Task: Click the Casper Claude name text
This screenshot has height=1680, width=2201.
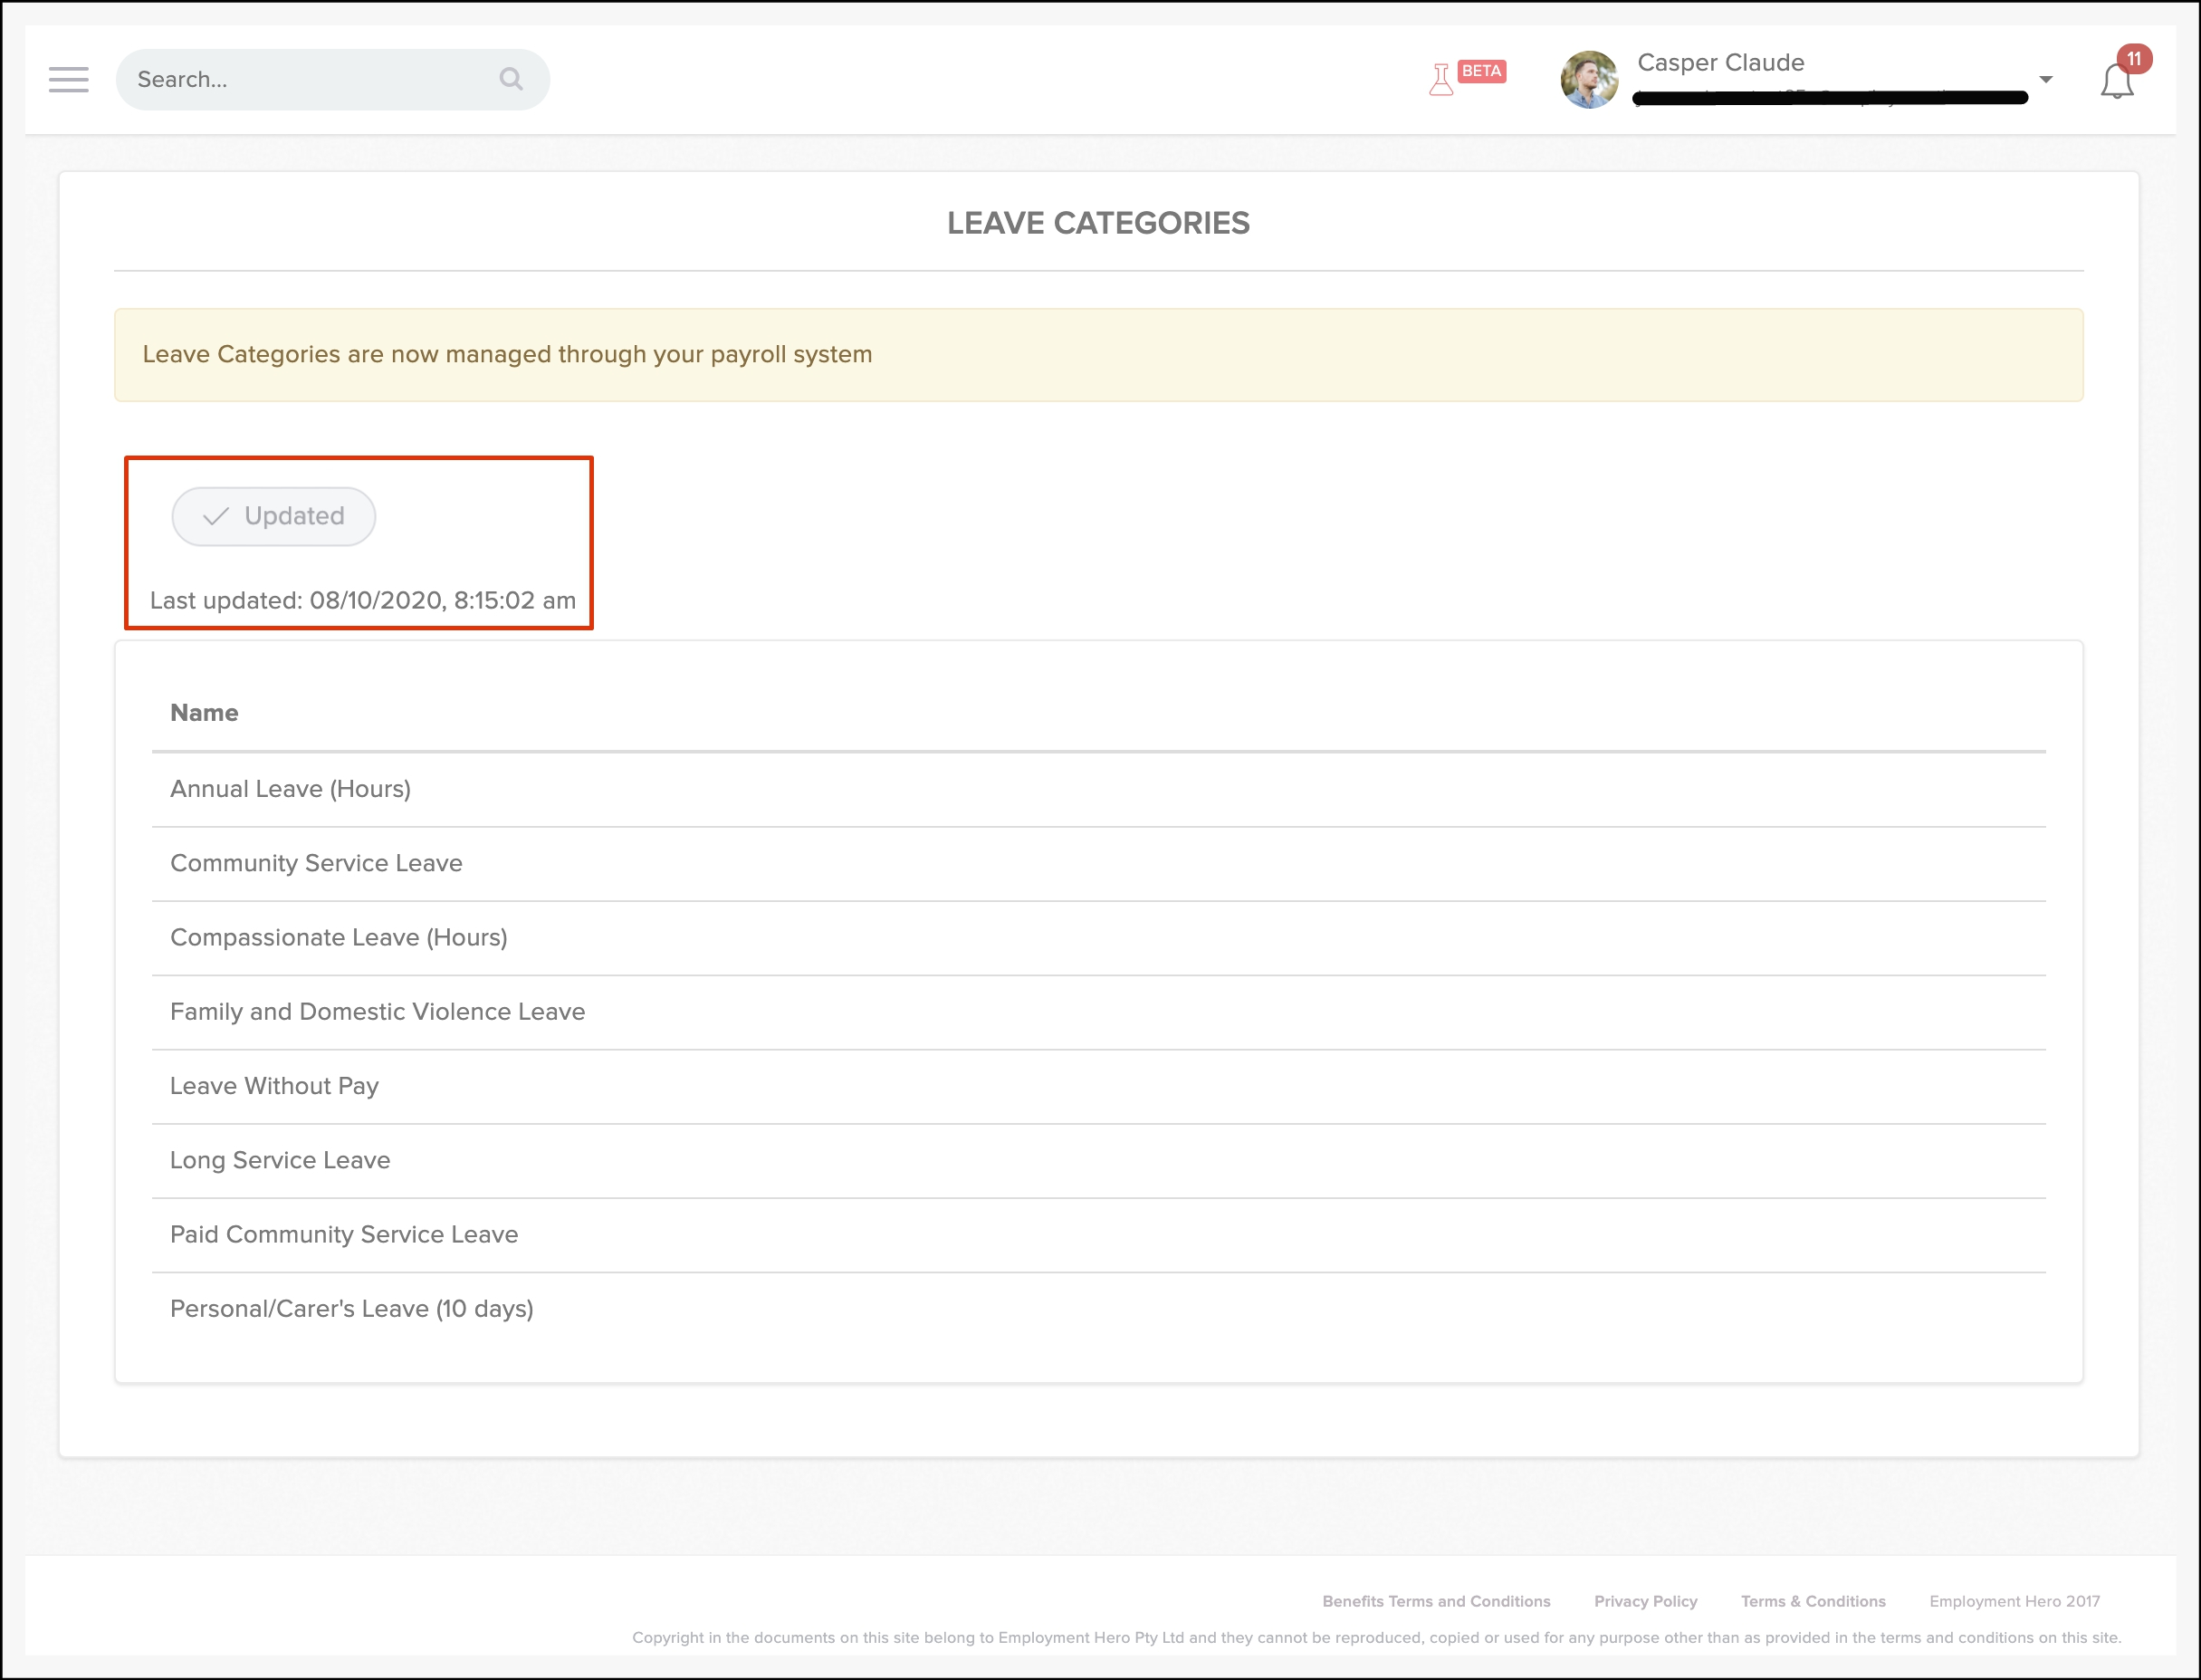Action: click(1720, 62)
